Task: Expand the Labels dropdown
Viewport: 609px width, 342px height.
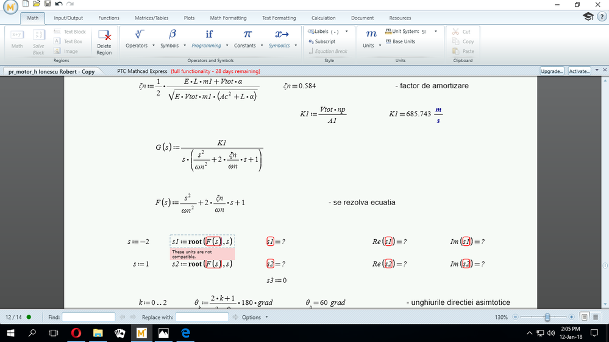Action: pos(347,32)
